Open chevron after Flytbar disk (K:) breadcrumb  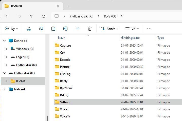pyautogui.click(x=99, y=16)
